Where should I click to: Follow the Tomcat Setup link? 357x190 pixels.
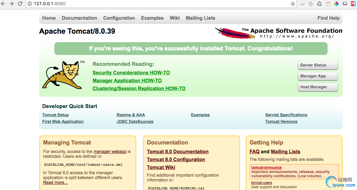pyautogui.click(x=55, y=115)
